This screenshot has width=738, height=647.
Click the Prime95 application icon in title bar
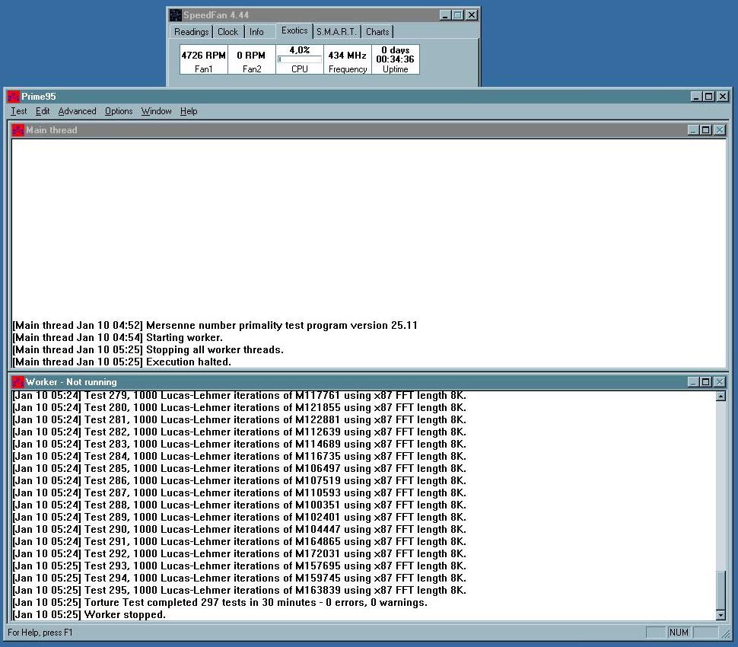(14, 97)
